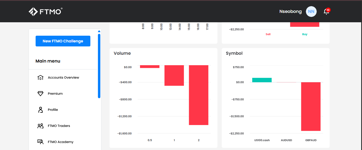
Task: Click the Nseobong username link
Action: tap(291, 12)
